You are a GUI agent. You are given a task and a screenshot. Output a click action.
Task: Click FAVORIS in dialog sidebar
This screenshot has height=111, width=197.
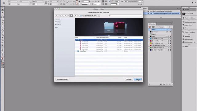[x=58, y=19]
